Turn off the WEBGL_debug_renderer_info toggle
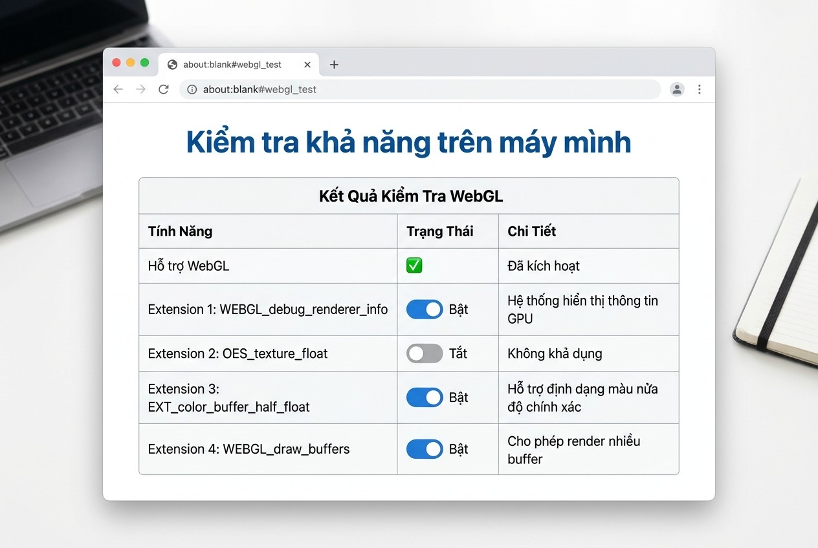818x548 pixels. pos(425,310)
